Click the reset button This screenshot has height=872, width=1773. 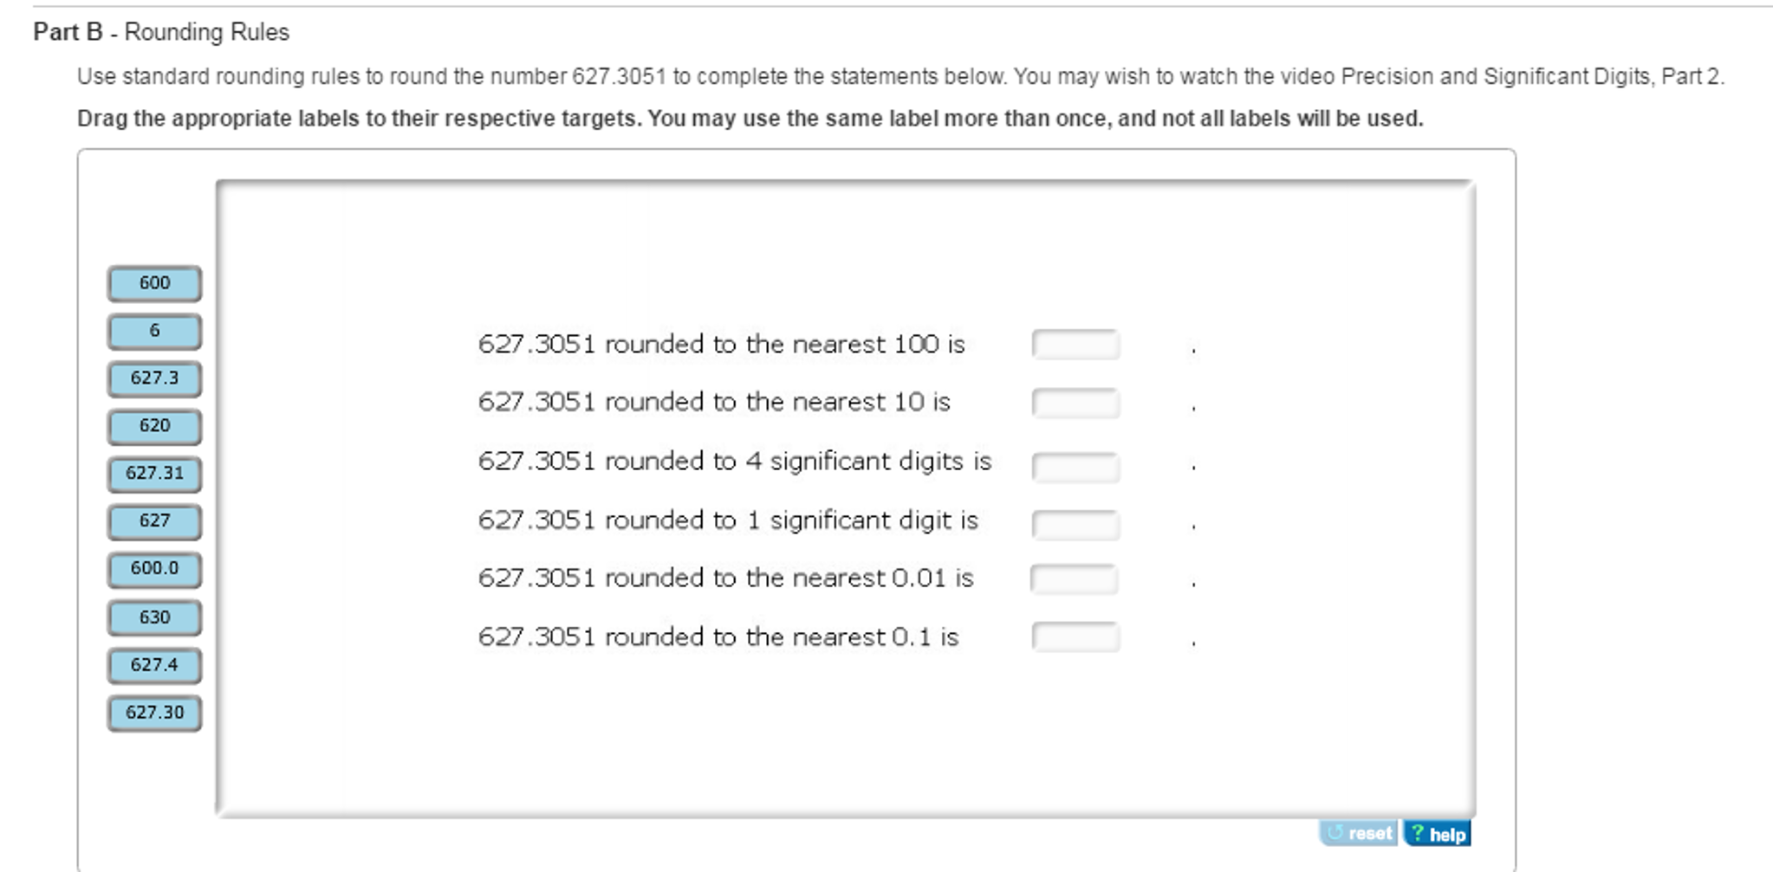point(1357,833)
